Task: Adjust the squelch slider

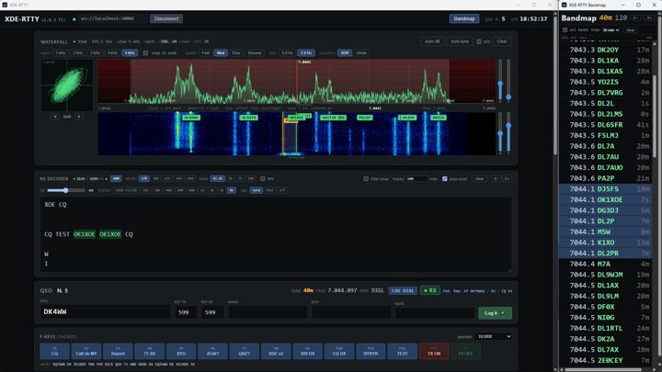Action: click(65, 190)
